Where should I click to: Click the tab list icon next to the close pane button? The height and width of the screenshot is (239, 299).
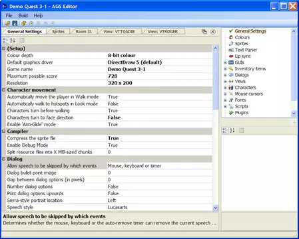tap(204, 32)
